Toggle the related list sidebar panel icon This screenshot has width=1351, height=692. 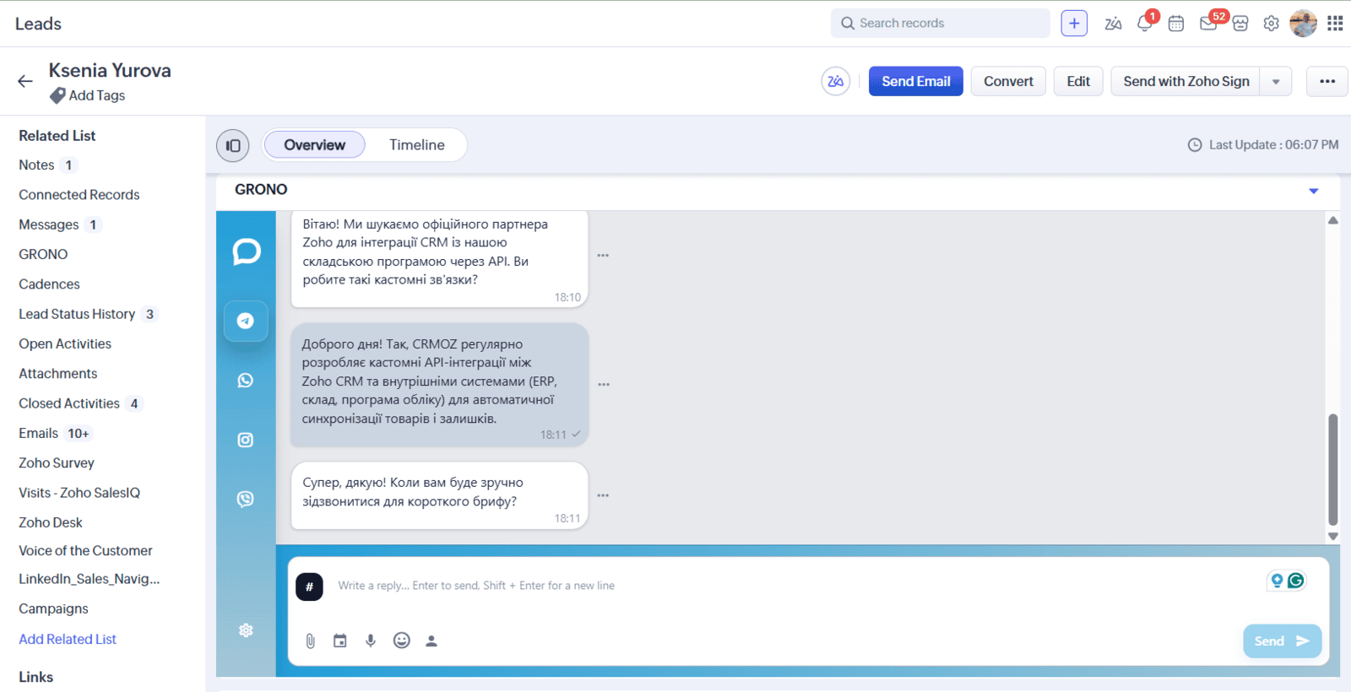[233, 145]
